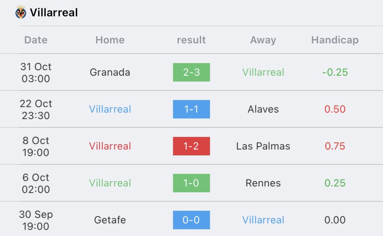Open Granada team link

(x=110, y=72)
